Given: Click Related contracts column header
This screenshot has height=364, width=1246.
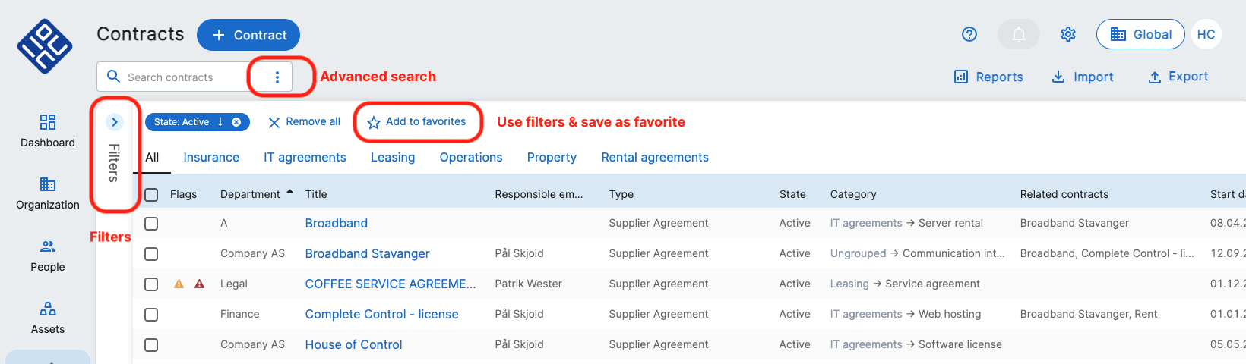Looking at the screenshot, I should click(1064, 194).
